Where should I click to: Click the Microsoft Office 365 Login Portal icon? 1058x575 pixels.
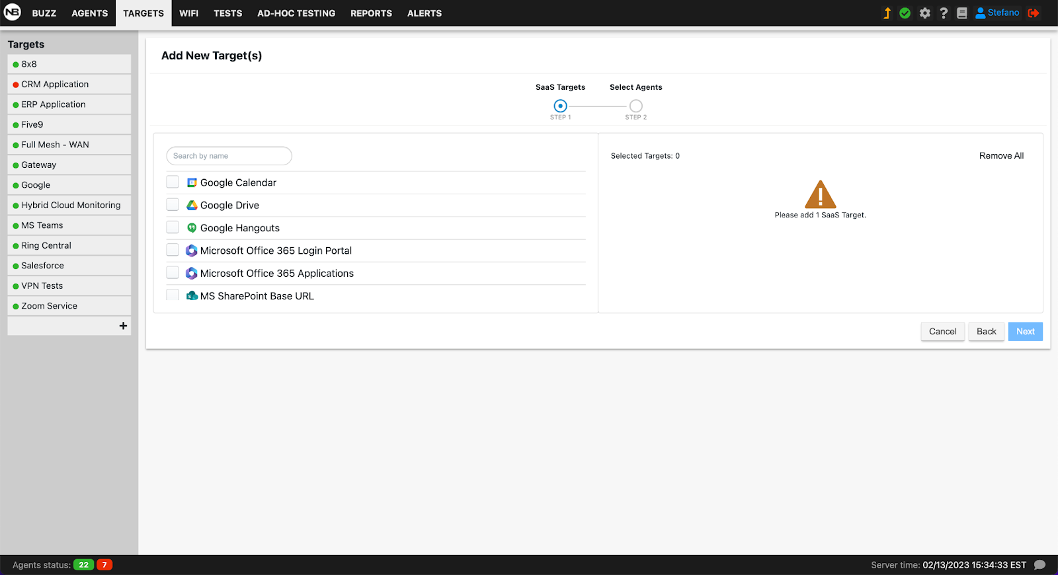click(x=192, y=250)
